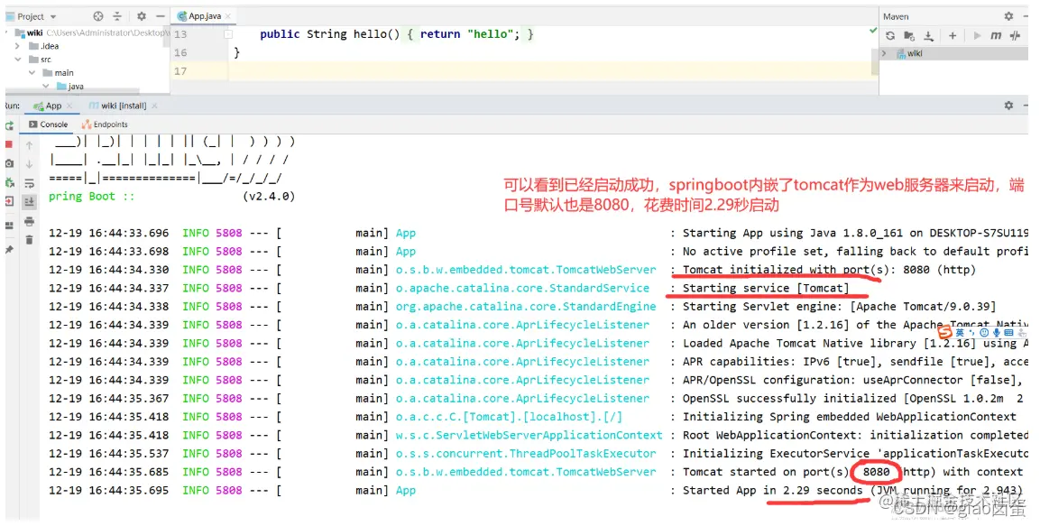
Task: Print the console output
Action: point(29,221)
